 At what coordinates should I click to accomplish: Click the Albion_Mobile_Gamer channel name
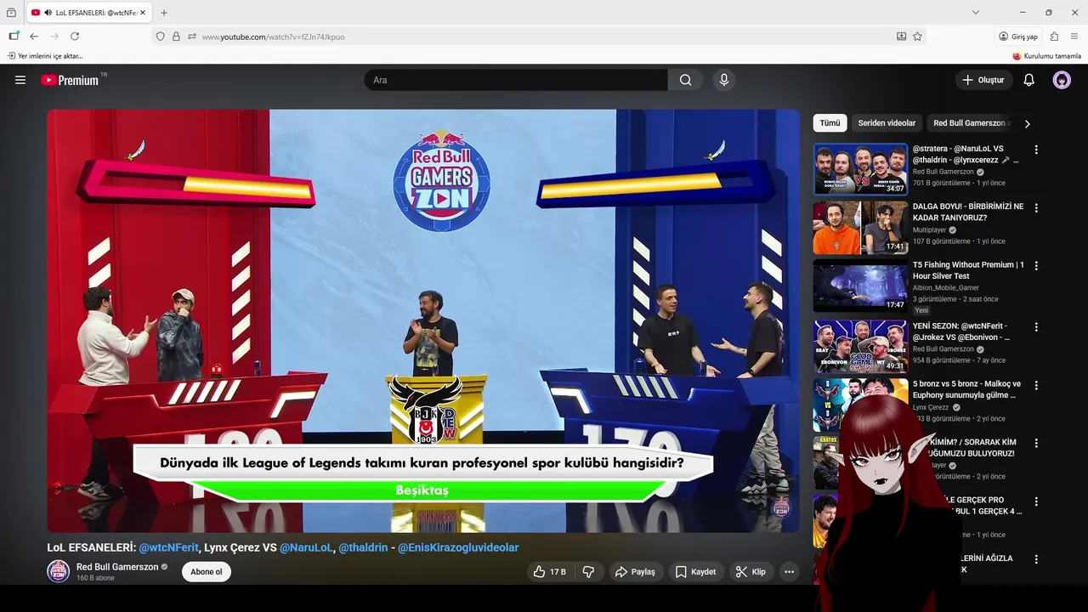[946, 287]
